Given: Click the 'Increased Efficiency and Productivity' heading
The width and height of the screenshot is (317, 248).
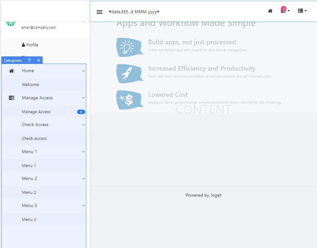Looking at the screenshot, I should click(202, 68).
